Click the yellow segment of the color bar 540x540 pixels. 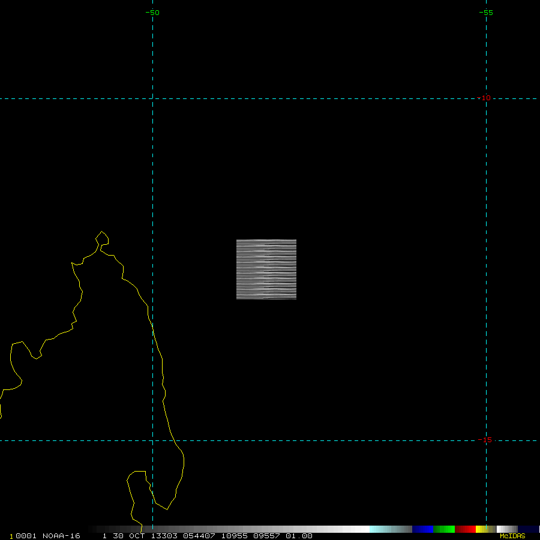point(481,529)
